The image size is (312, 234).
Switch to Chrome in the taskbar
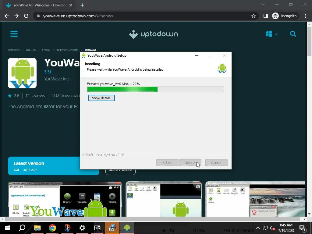click(52, 228)
